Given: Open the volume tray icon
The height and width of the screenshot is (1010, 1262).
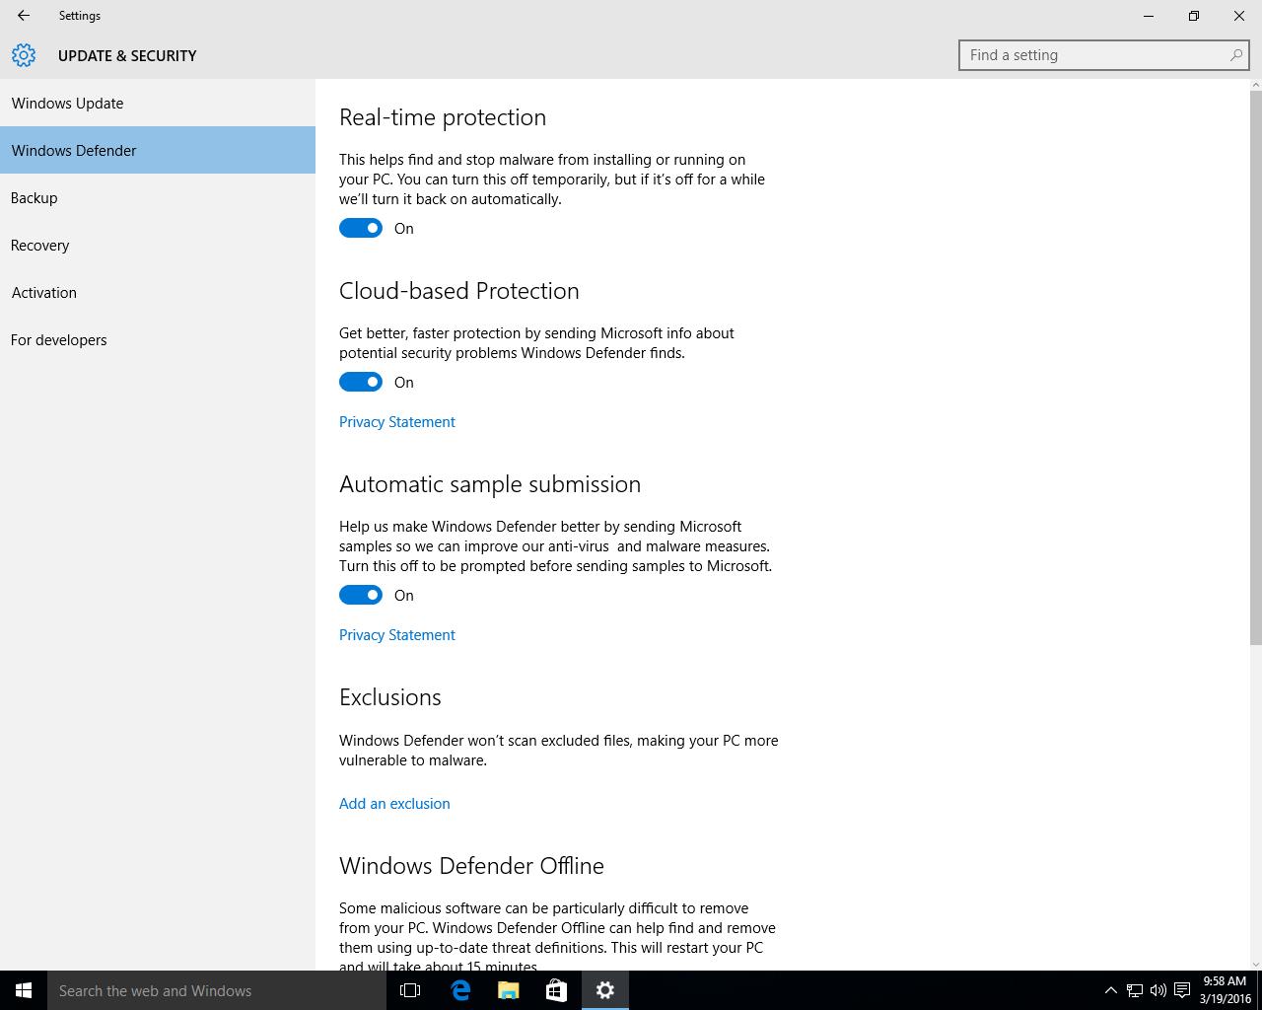Looking at the screenshot, I should 1158,990.
